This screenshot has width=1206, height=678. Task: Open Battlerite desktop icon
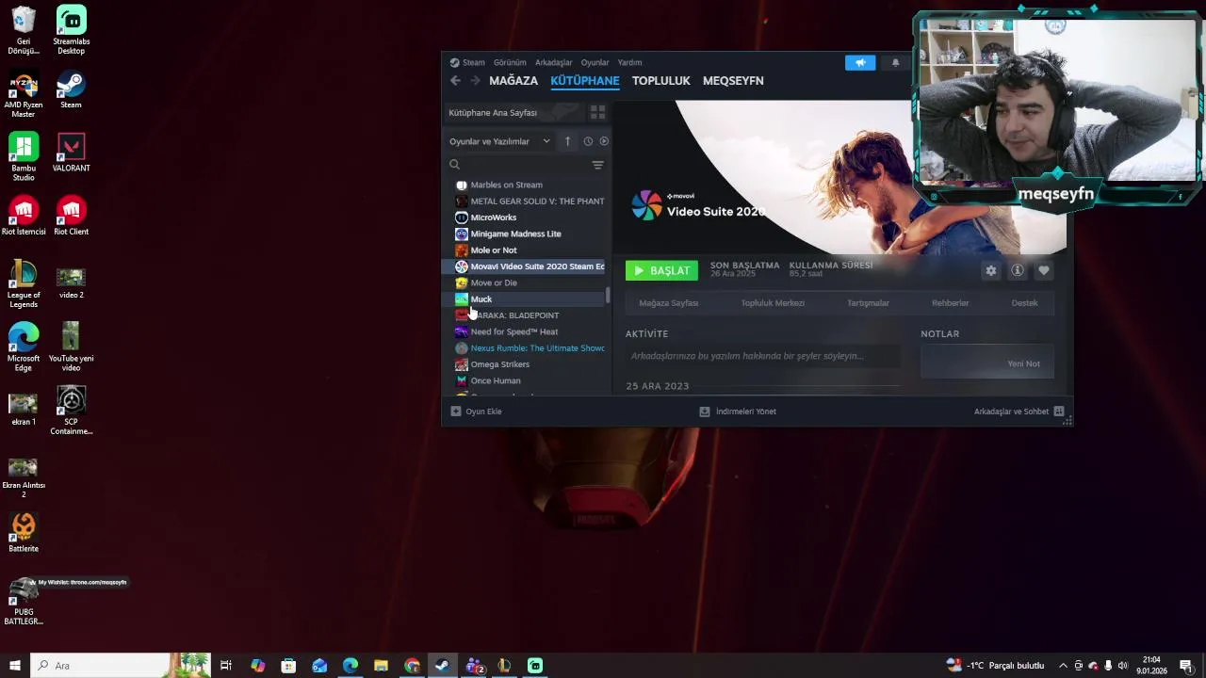click(24, 533)
